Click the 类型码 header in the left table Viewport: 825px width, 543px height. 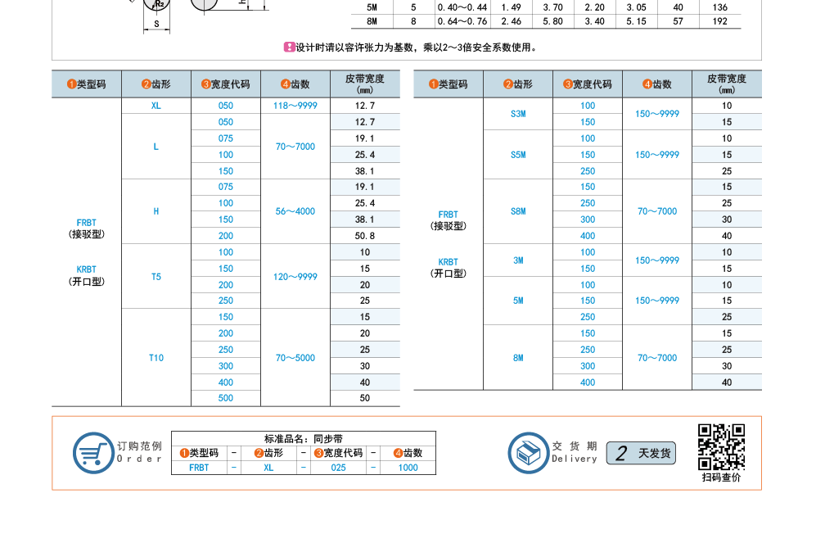(x=87, y=84)
